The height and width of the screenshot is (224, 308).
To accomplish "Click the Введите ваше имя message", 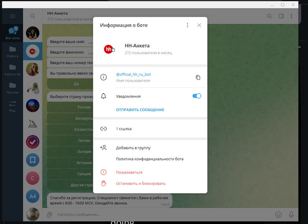I will pos(70,42).
